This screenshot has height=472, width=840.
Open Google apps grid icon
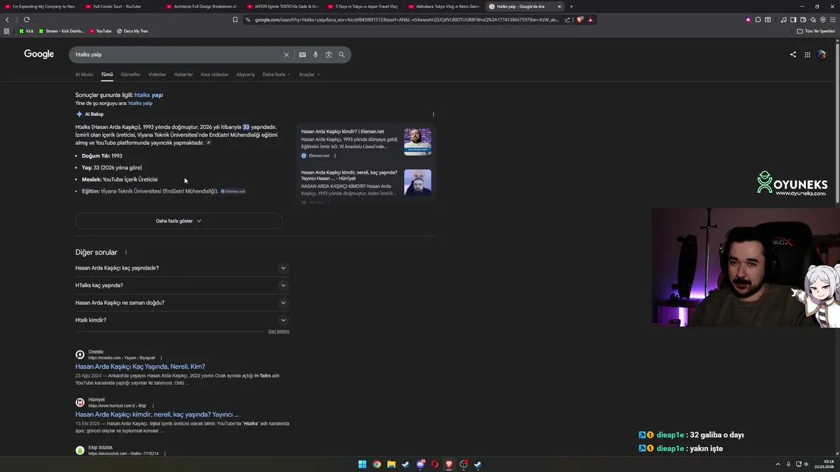[x=807, y=54]
